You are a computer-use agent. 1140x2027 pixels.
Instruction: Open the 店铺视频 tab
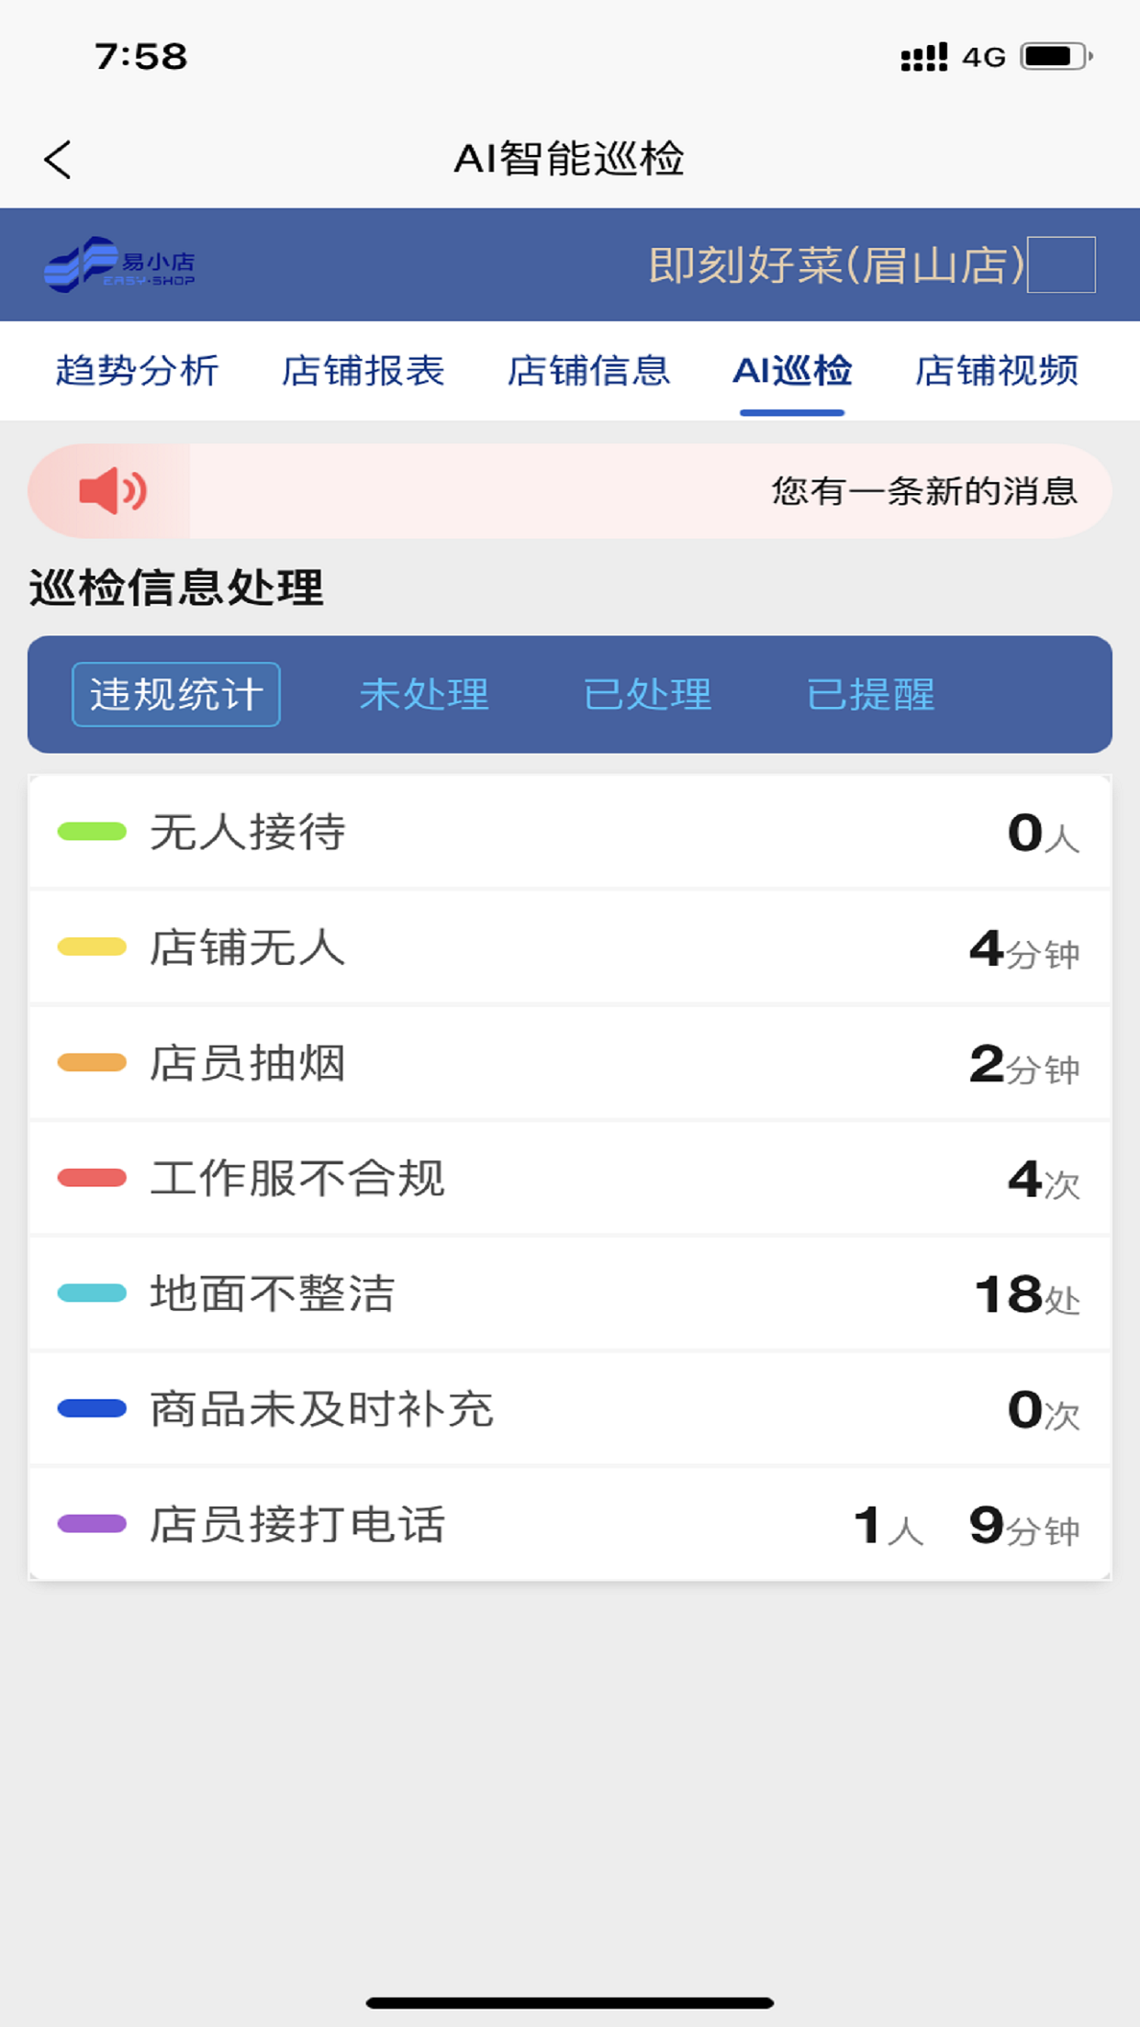coord(997,371)
